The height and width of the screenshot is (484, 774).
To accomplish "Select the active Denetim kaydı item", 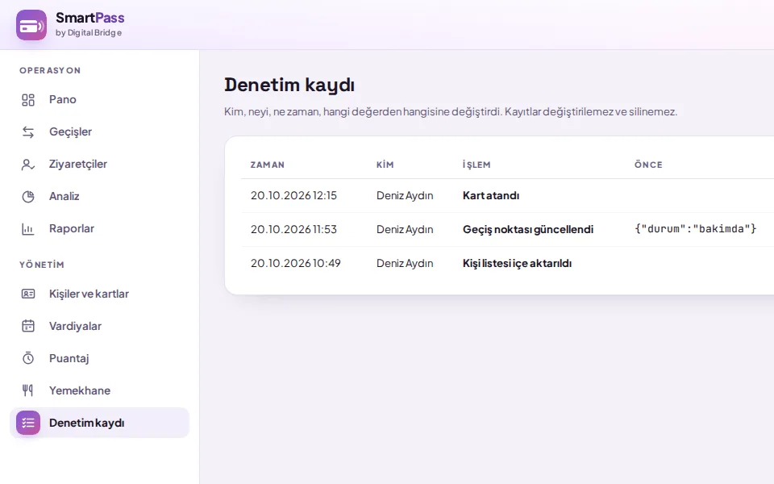I will (x=99, y=423).
